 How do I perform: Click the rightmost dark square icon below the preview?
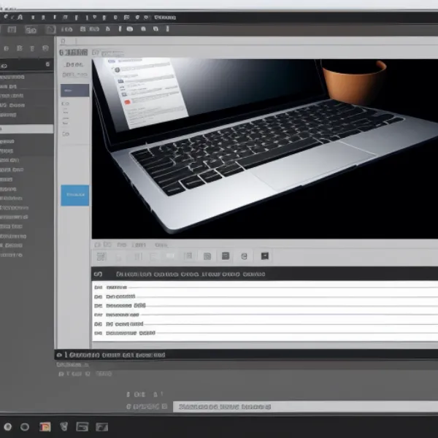pos(265,256)
